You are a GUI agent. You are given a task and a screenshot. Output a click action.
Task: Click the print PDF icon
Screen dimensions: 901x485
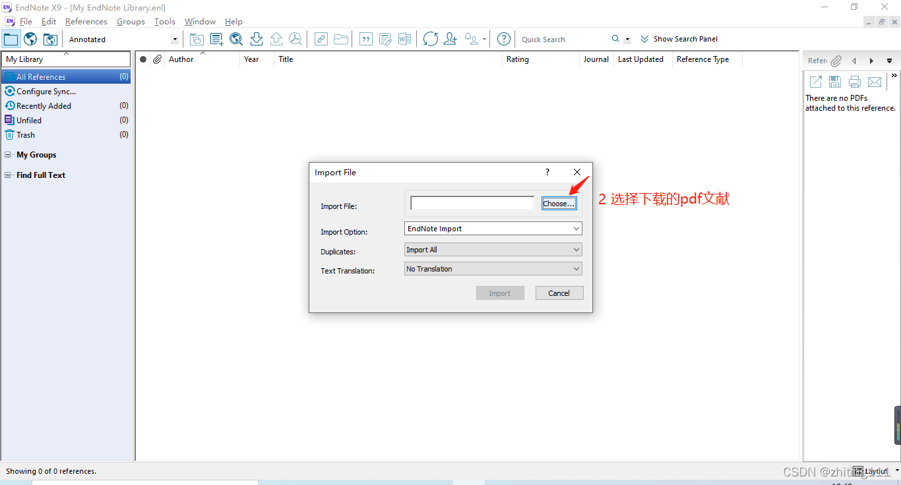pos(855,82)
